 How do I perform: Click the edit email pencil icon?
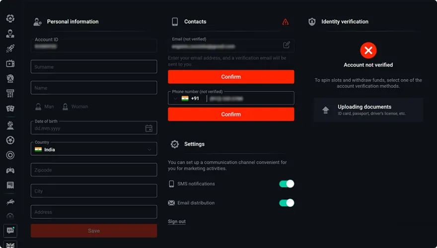point(287,45)
